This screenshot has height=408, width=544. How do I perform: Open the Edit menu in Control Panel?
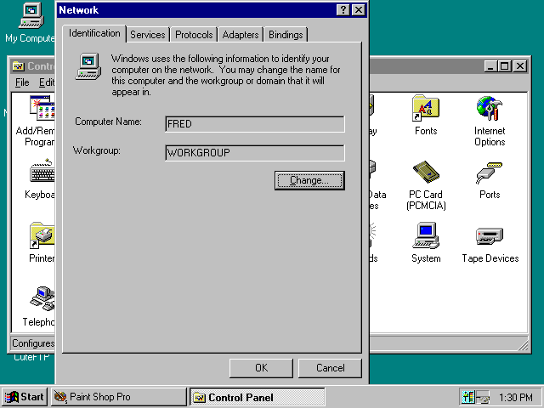click(46, 82)
